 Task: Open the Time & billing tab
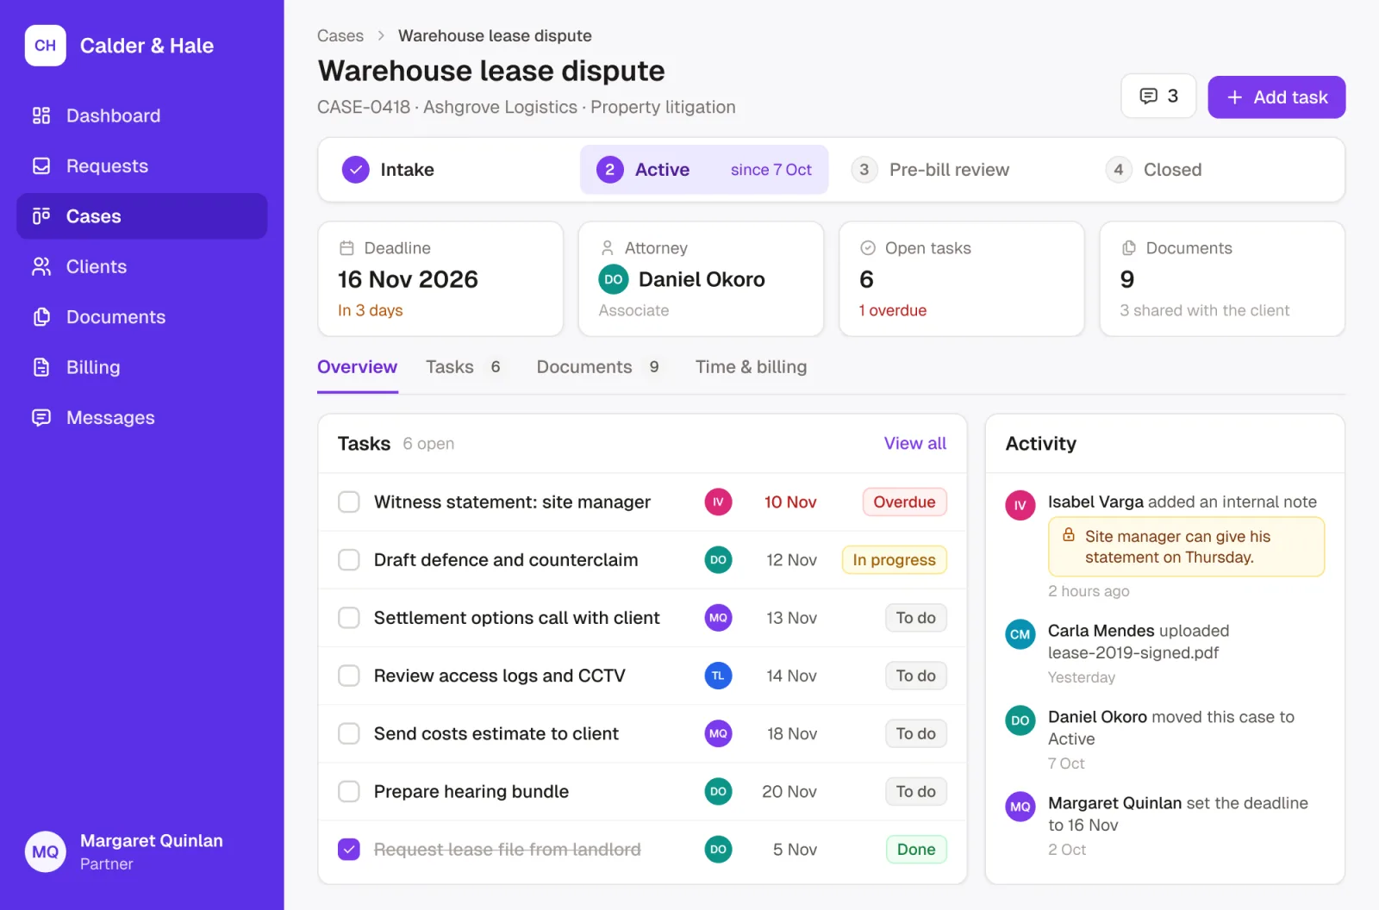point(751,367)
